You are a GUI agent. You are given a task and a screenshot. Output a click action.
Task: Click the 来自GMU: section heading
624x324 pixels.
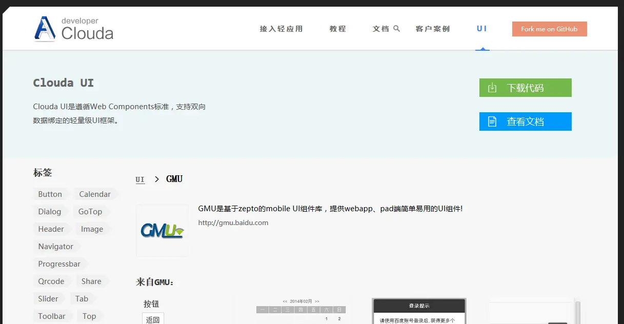click(x=155, y=282)
